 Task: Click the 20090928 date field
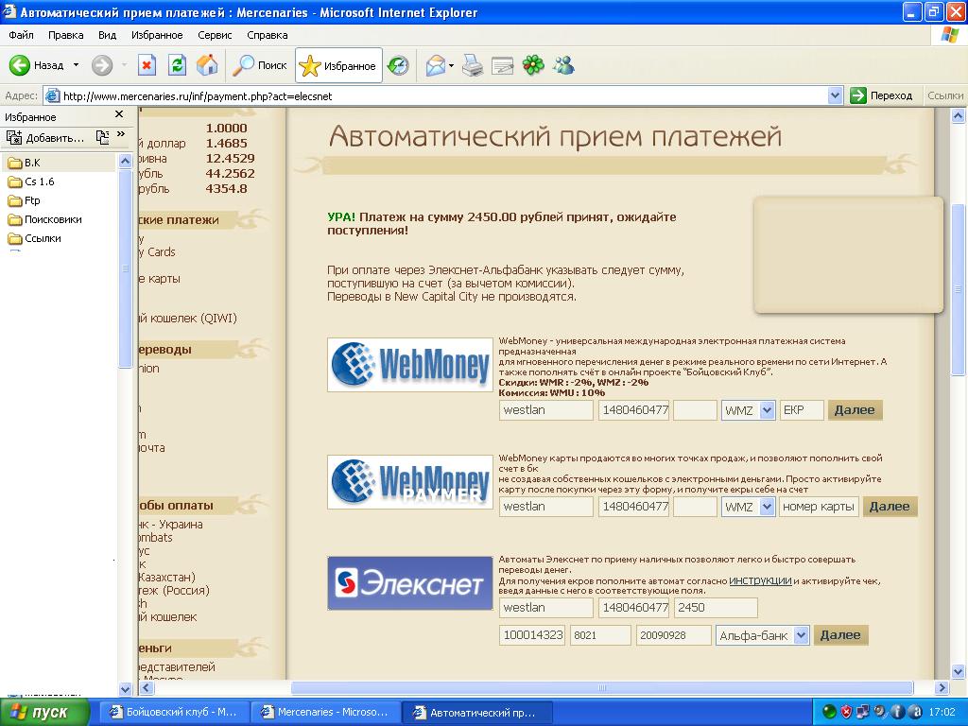[673, 635]
